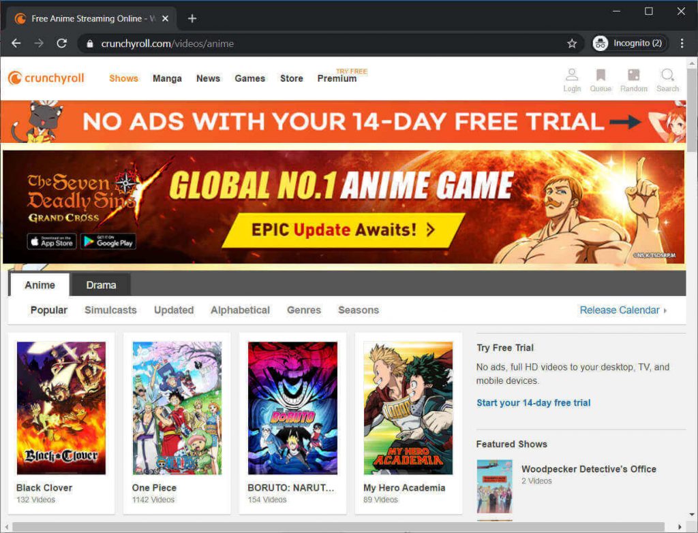Open the Black Clover title link
698x533 pixels.
click(44, 487)
